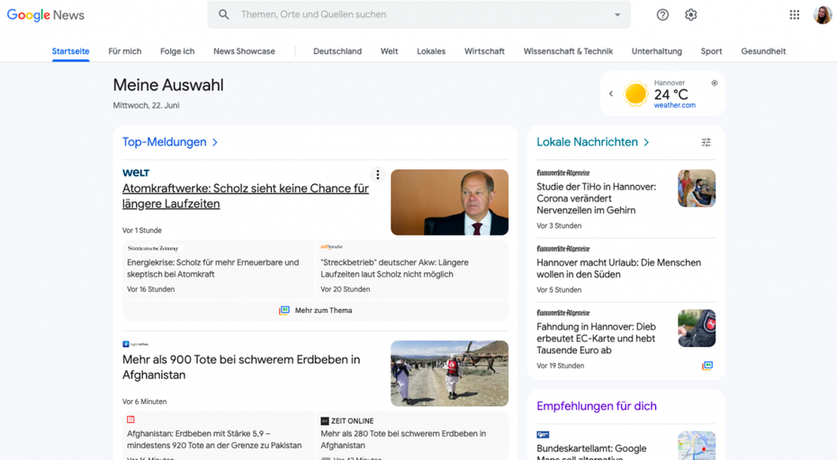
Task: Open article Bundeskartellamt: Google Maps
Action: (591, 452)
